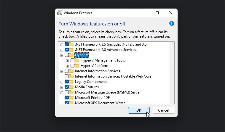
Task: Uncheck the Legacy Components checkbox
Action: (67, 82)
